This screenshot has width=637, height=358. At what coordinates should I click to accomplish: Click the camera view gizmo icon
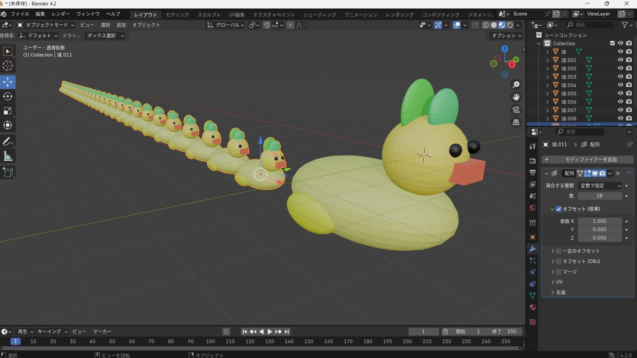click(x=516, y=110)
